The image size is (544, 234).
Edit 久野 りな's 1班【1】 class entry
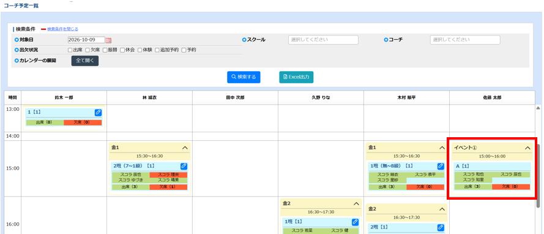click(355, 222)
